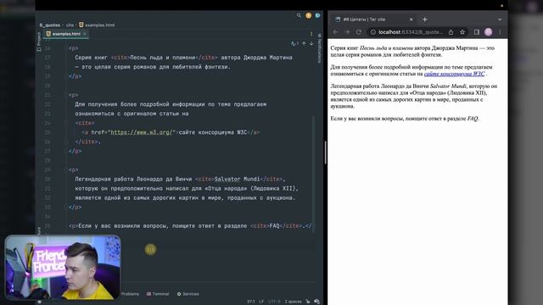Select the examples.html editor tab

(x=66, y=34)
